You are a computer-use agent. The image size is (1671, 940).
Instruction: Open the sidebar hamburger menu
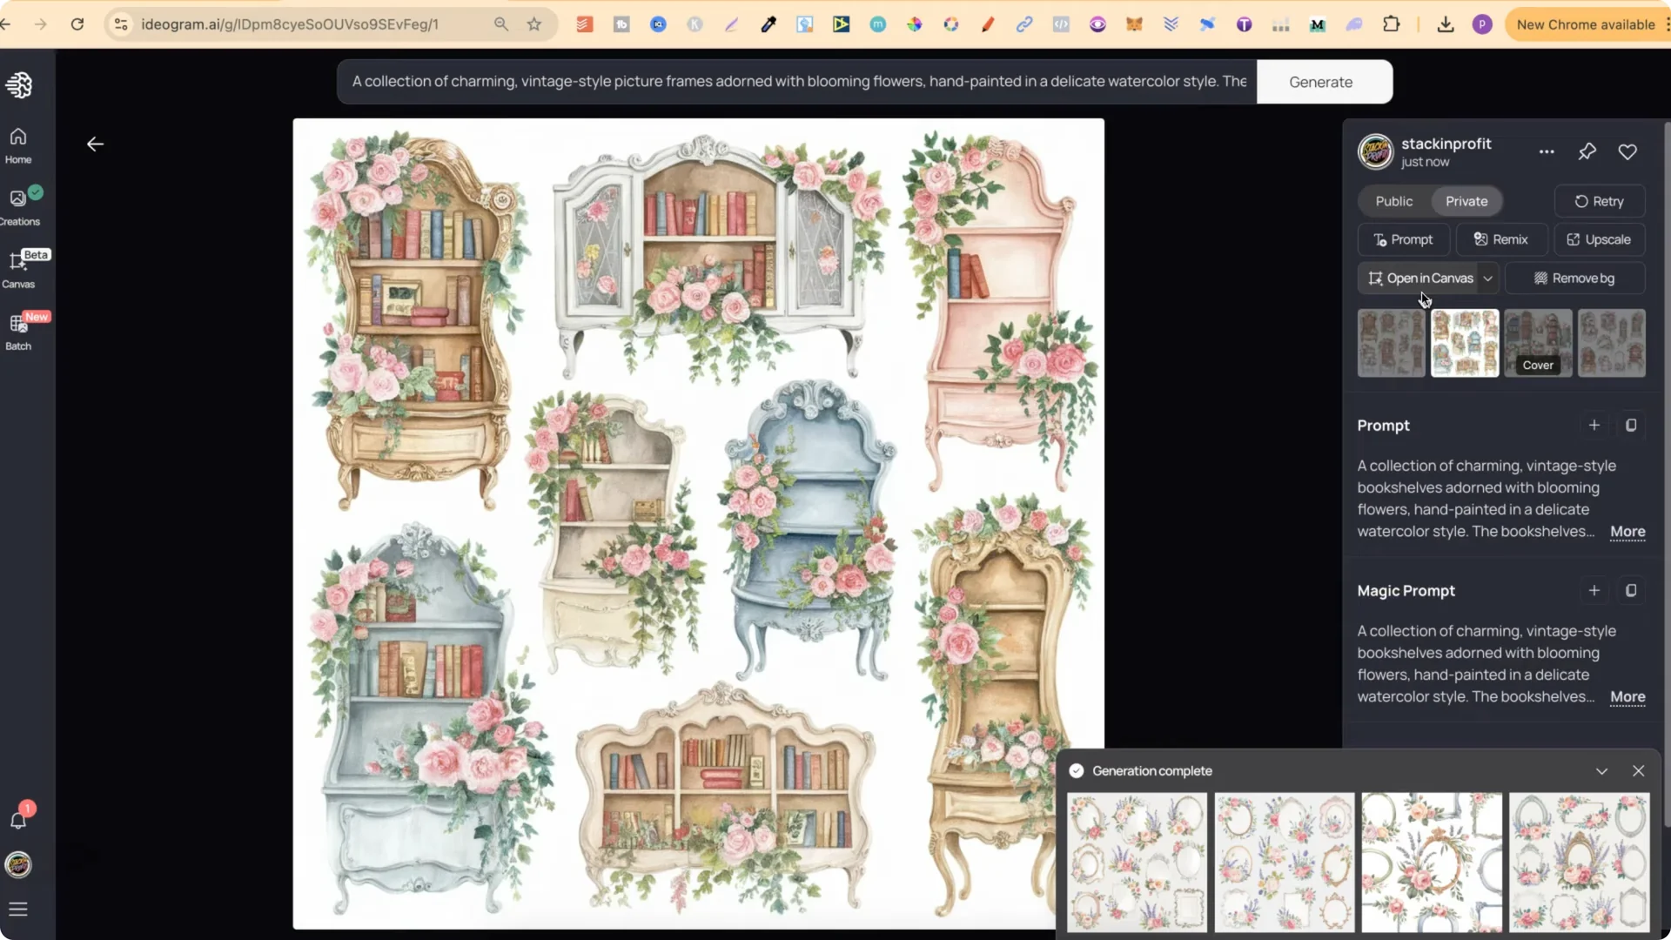[17, 909]
